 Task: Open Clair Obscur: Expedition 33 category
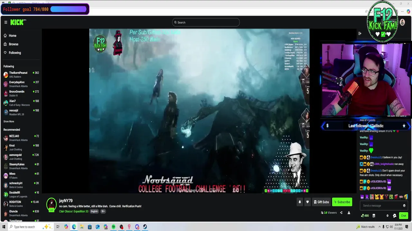click(x=74, y=211)
